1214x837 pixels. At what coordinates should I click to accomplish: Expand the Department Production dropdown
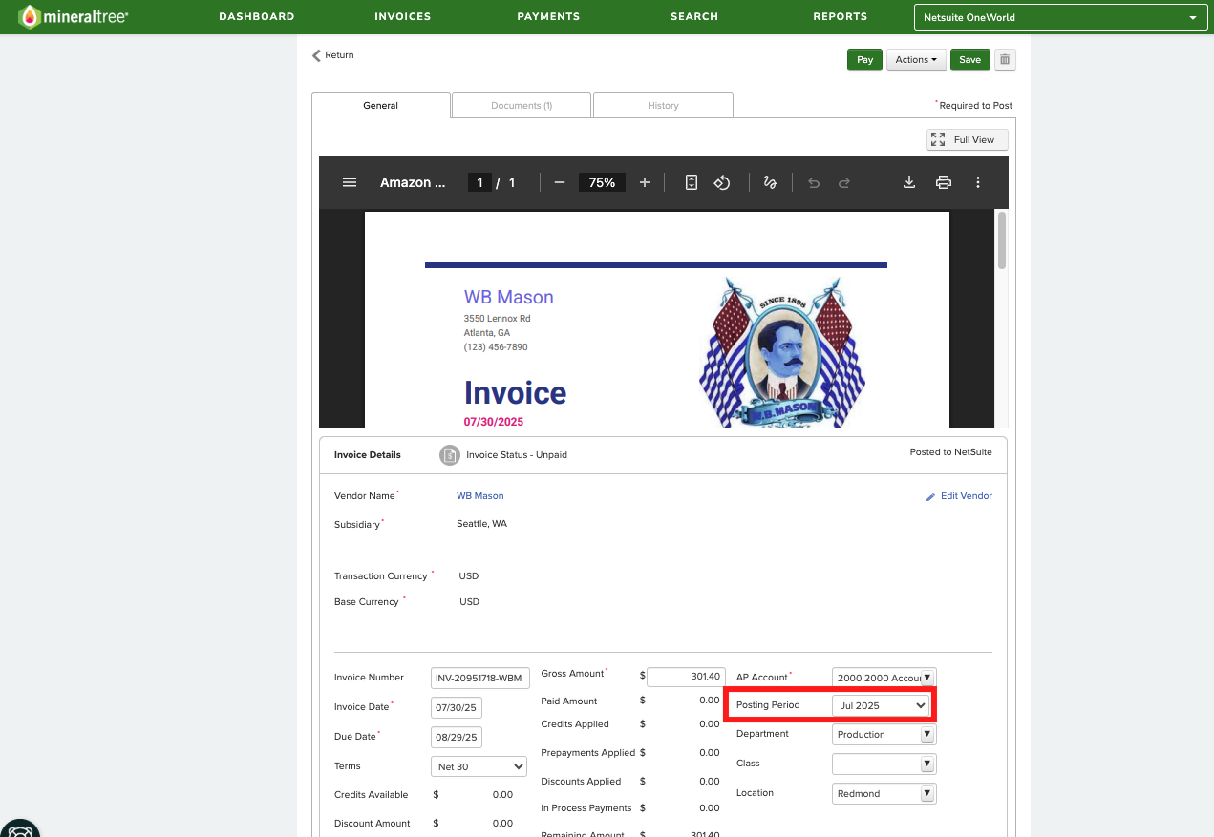click(x=884, y=735)
